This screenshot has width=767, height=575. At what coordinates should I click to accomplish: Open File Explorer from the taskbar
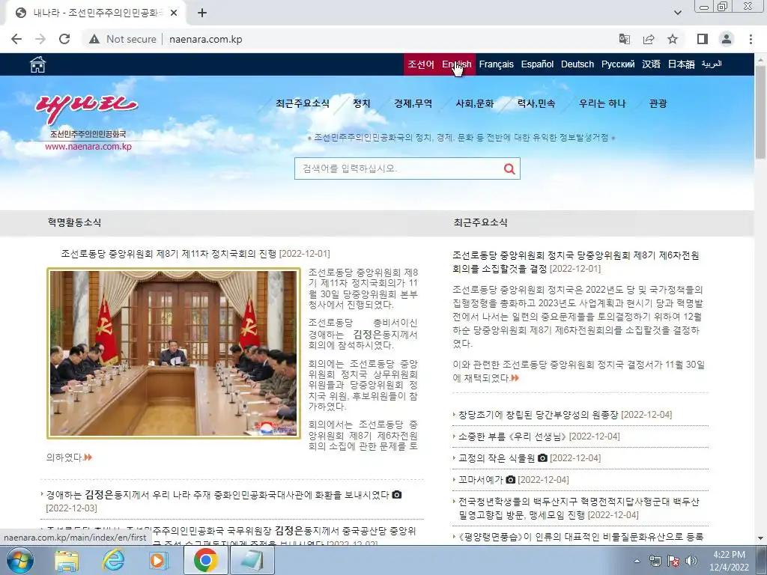click(x=67, y=560)
